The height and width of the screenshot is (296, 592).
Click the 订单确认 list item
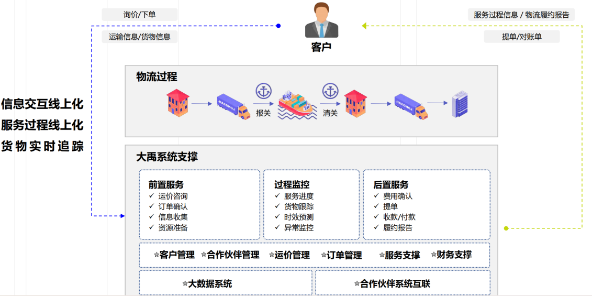(x=173, y=207)
